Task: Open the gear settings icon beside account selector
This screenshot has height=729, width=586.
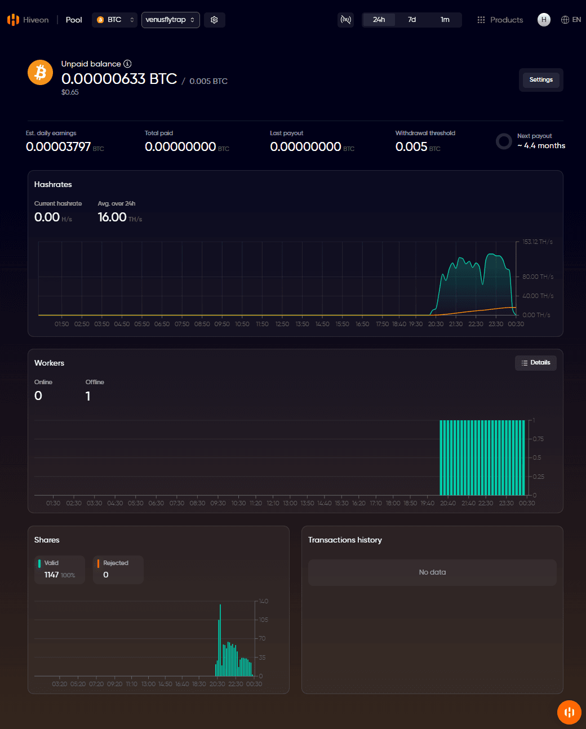Action: pyautogui.click(x=214, y=20)
